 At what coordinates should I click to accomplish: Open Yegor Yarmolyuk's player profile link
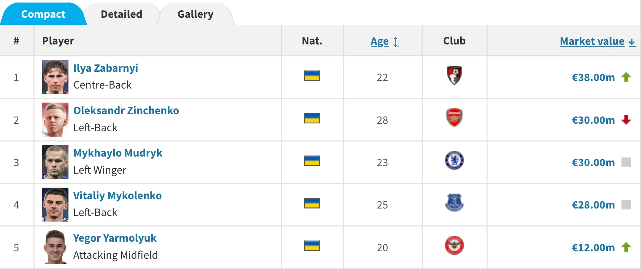pyautogui.click(x=115, y=238)
